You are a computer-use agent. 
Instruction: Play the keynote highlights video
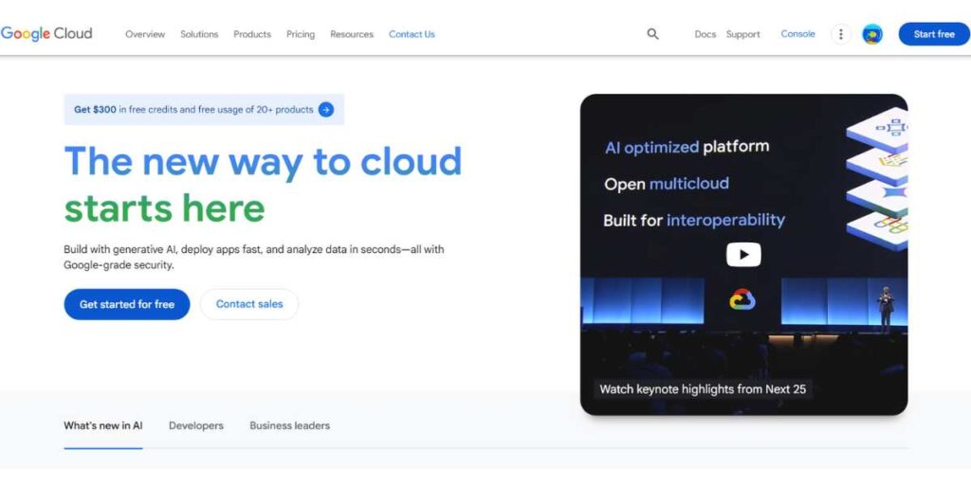tap(743, 255)
